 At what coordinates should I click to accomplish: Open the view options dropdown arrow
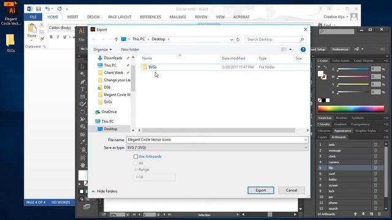(290, 50)
